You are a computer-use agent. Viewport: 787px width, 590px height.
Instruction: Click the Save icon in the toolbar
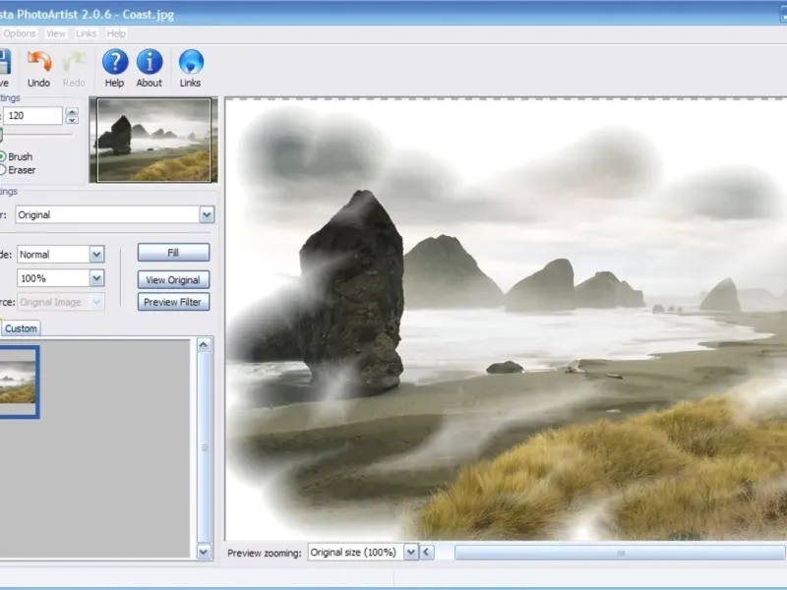click(x=4, y=62)
